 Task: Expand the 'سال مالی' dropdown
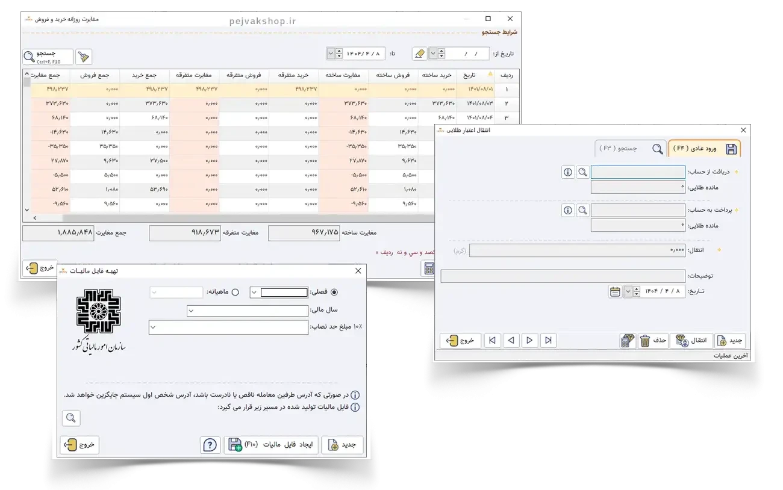(x=191, y=311)
